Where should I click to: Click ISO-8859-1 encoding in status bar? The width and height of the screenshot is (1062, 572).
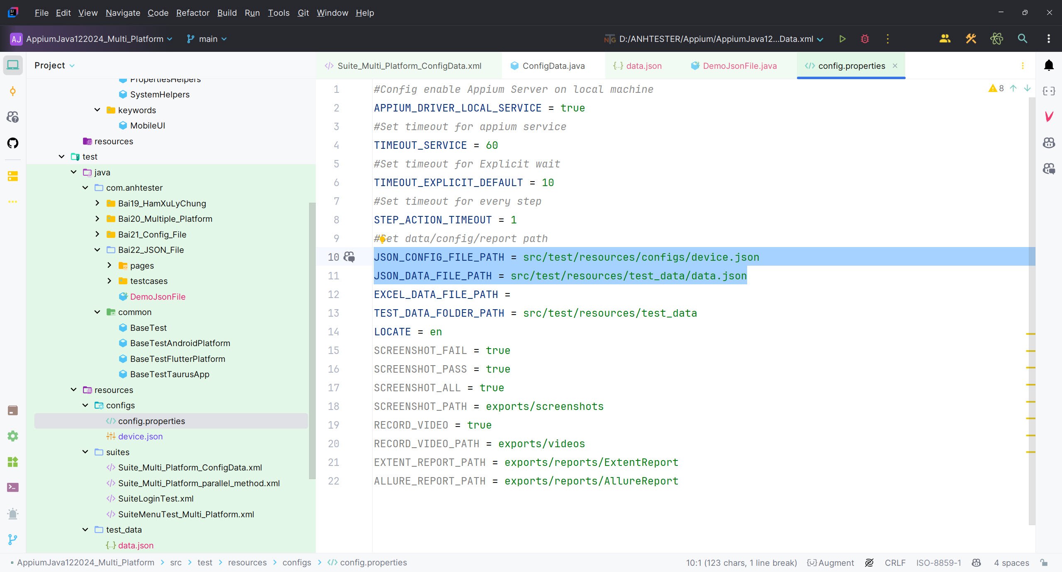(939, 562)
